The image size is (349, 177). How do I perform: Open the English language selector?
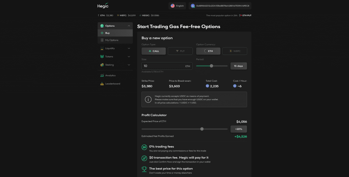[x=177, y=6]
